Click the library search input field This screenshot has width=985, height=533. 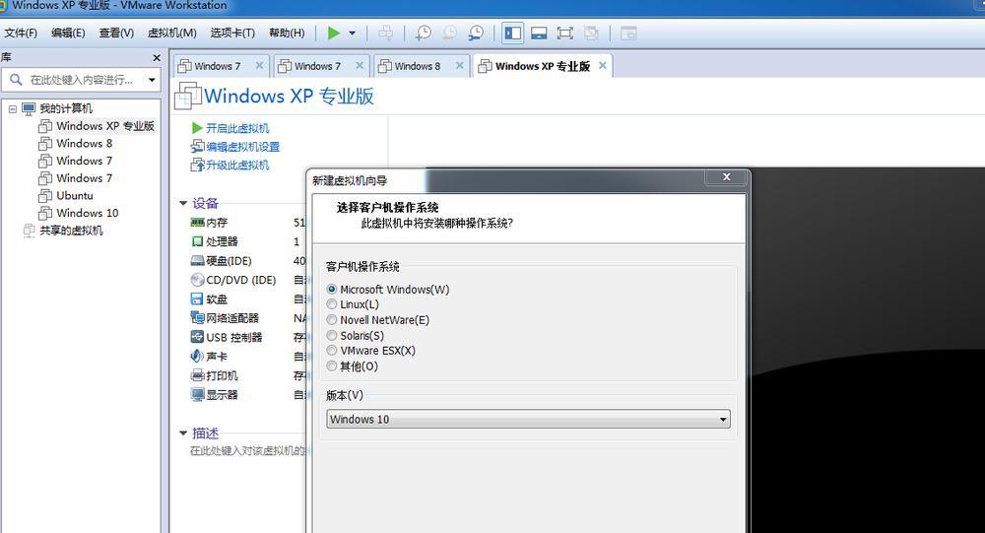[82, 80]
